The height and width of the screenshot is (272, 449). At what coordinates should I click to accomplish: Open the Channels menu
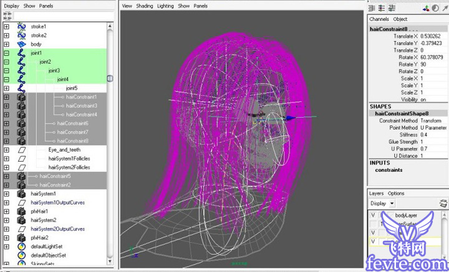click(379, 19)
